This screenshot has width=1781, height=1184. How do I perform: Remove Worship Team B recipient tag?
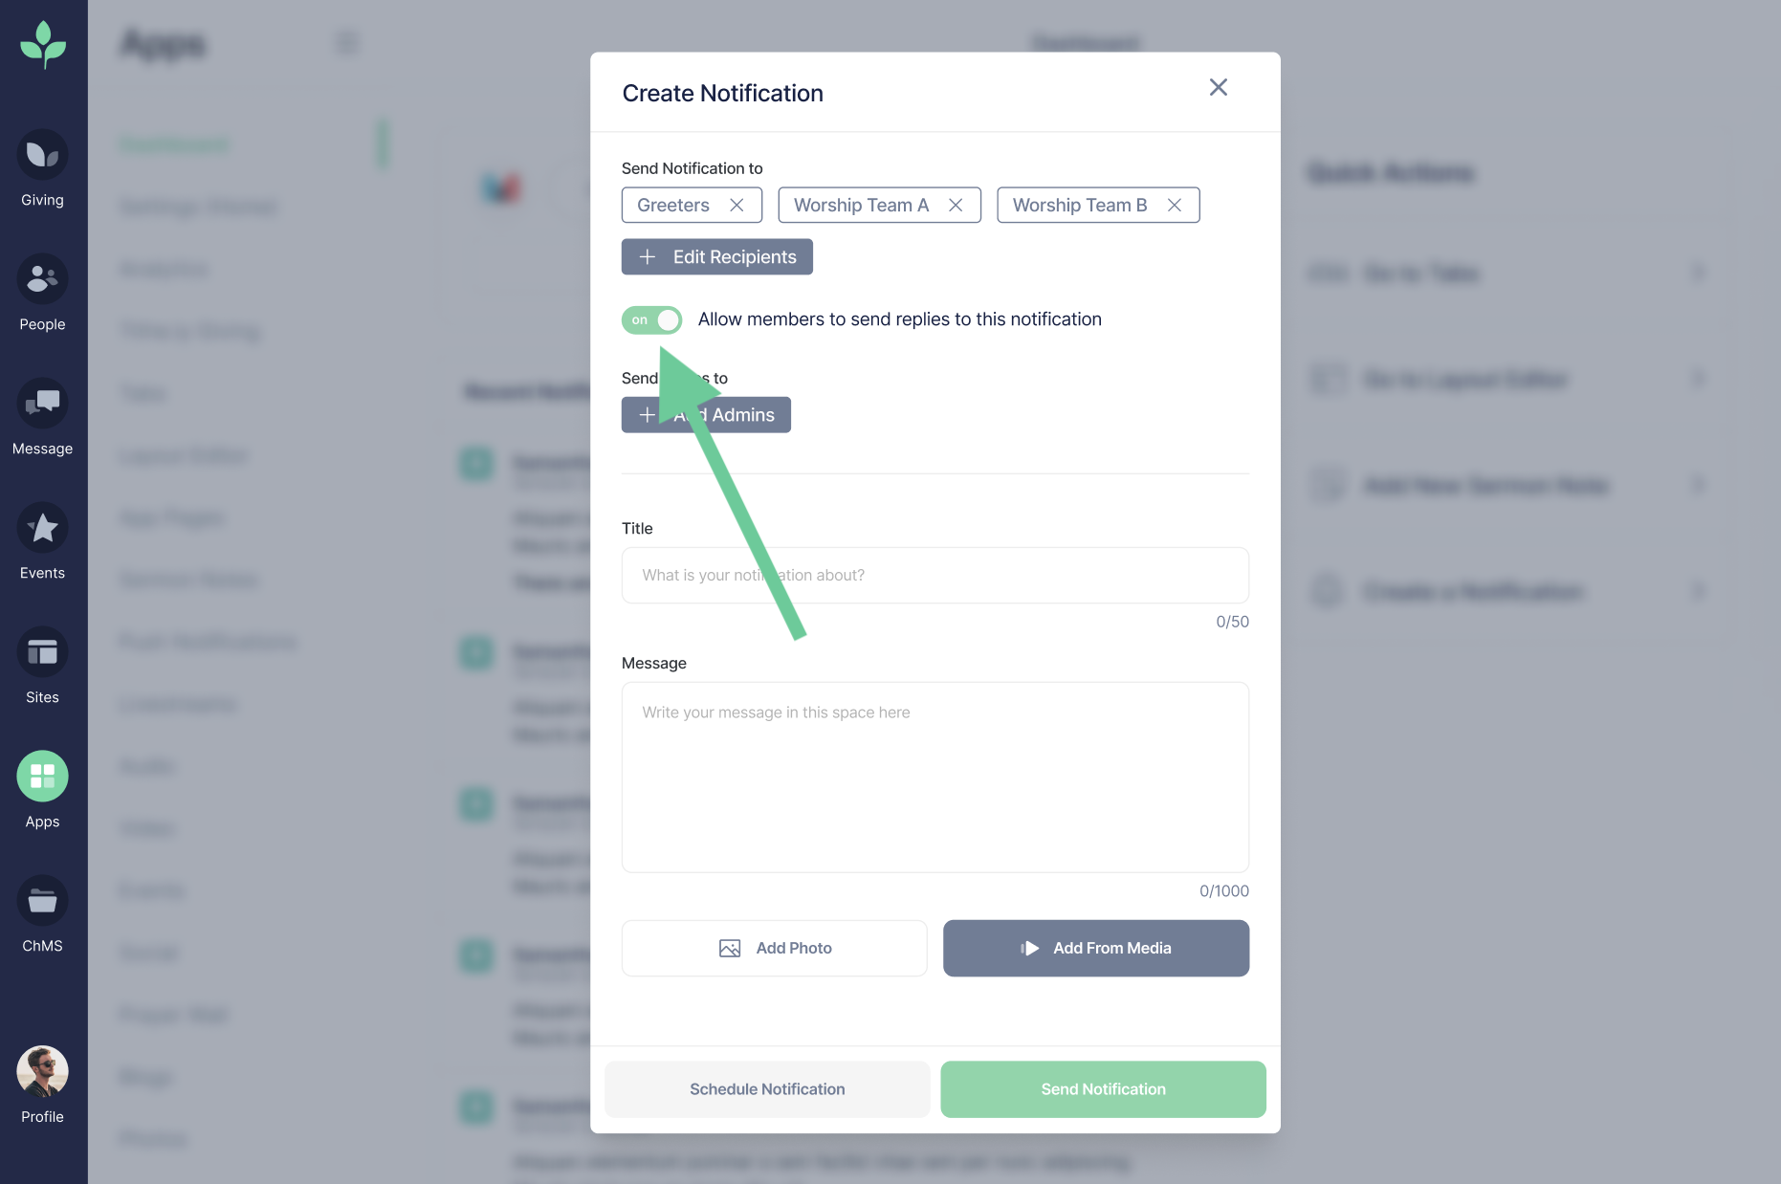[x=1175, y=205]
